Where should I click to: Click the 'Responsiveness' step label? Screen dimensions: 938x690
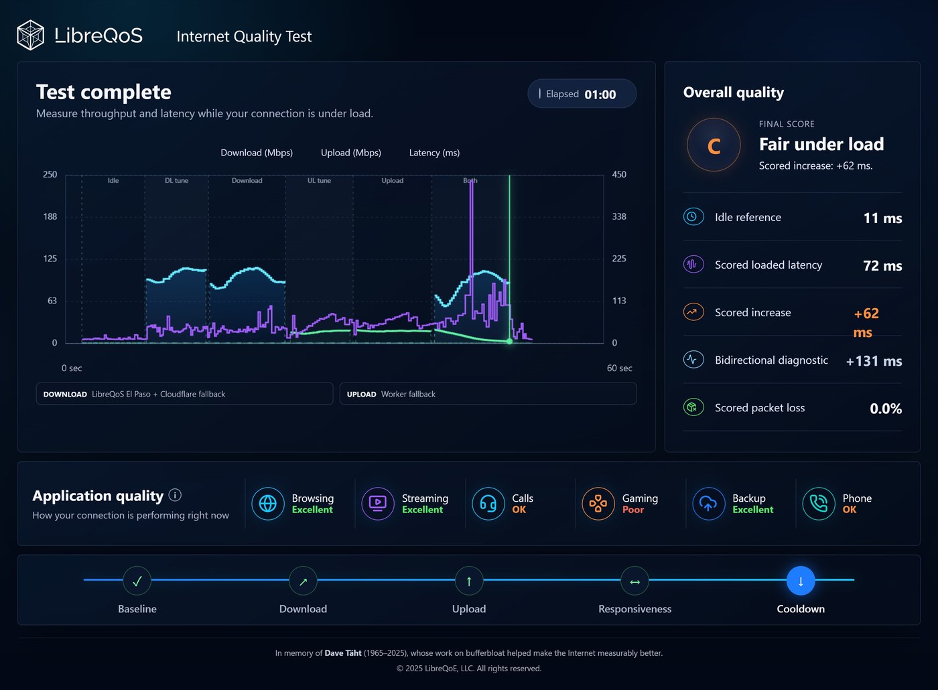[634, 609]
